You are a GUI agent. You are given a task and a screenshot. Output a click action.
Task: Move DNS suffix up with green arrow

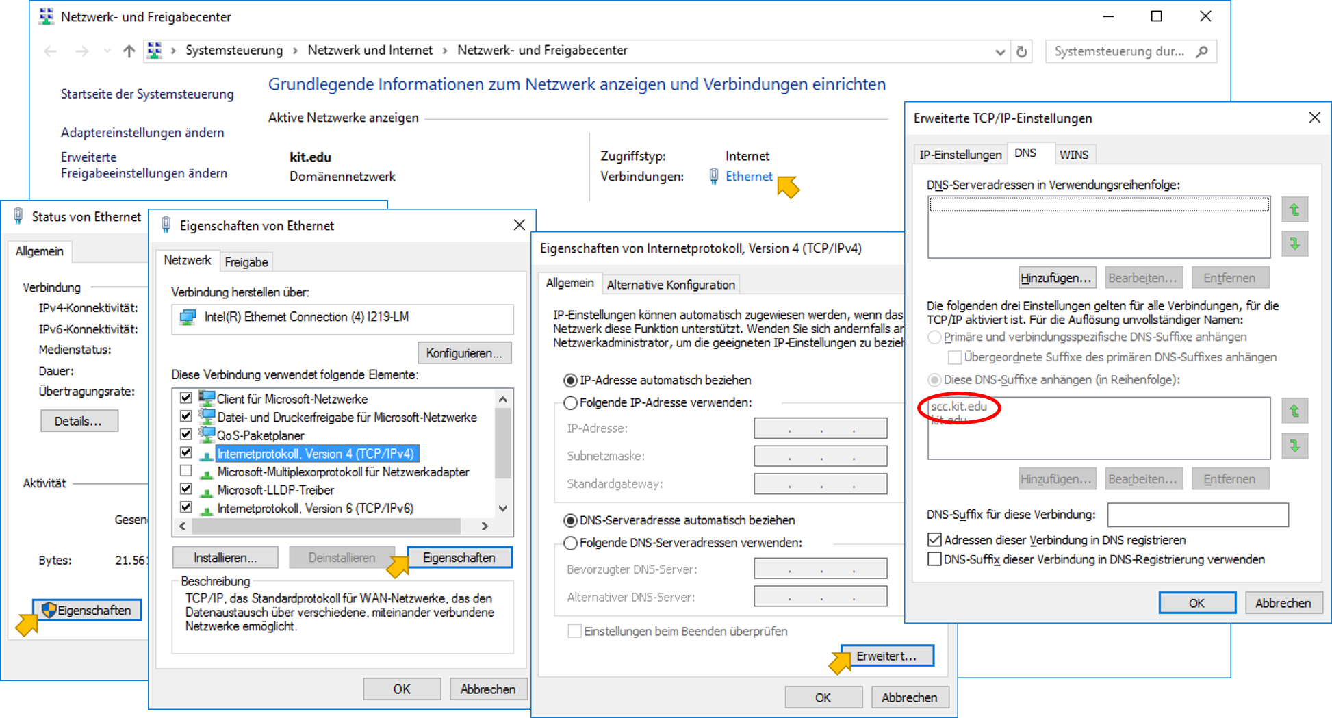click(1294, 411)
